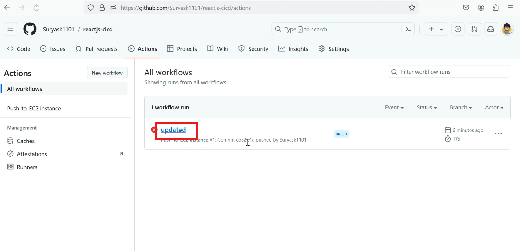Switch to the Insights tab

[x=293, y=49]
